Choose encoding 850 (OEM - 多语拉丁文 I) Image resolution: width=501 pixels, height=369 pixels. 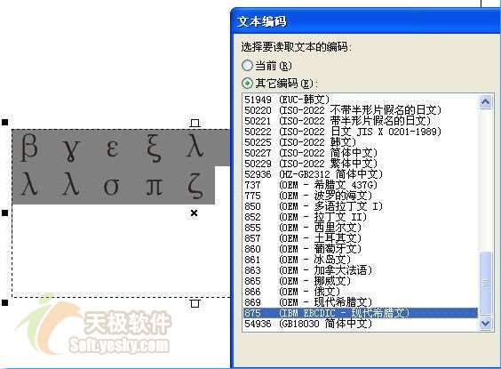click(x=360, y=206)
